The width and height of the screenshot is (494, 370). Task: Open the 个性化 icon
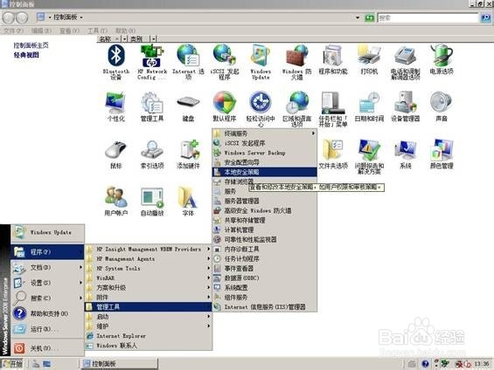(116, 106)
